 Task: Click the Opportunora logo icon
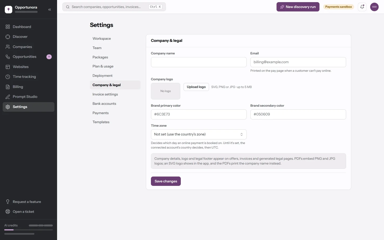click(9, 9)
